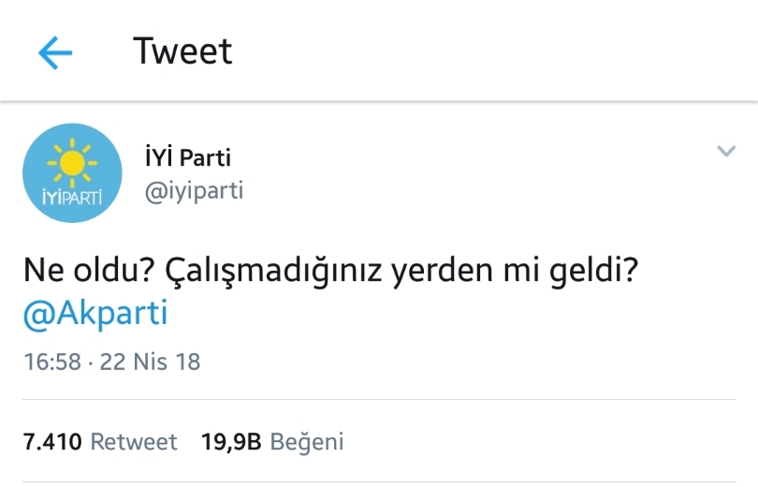758x487 pixels.
Task: Open İYİ Parti's round profile picture
Action: 72,173
